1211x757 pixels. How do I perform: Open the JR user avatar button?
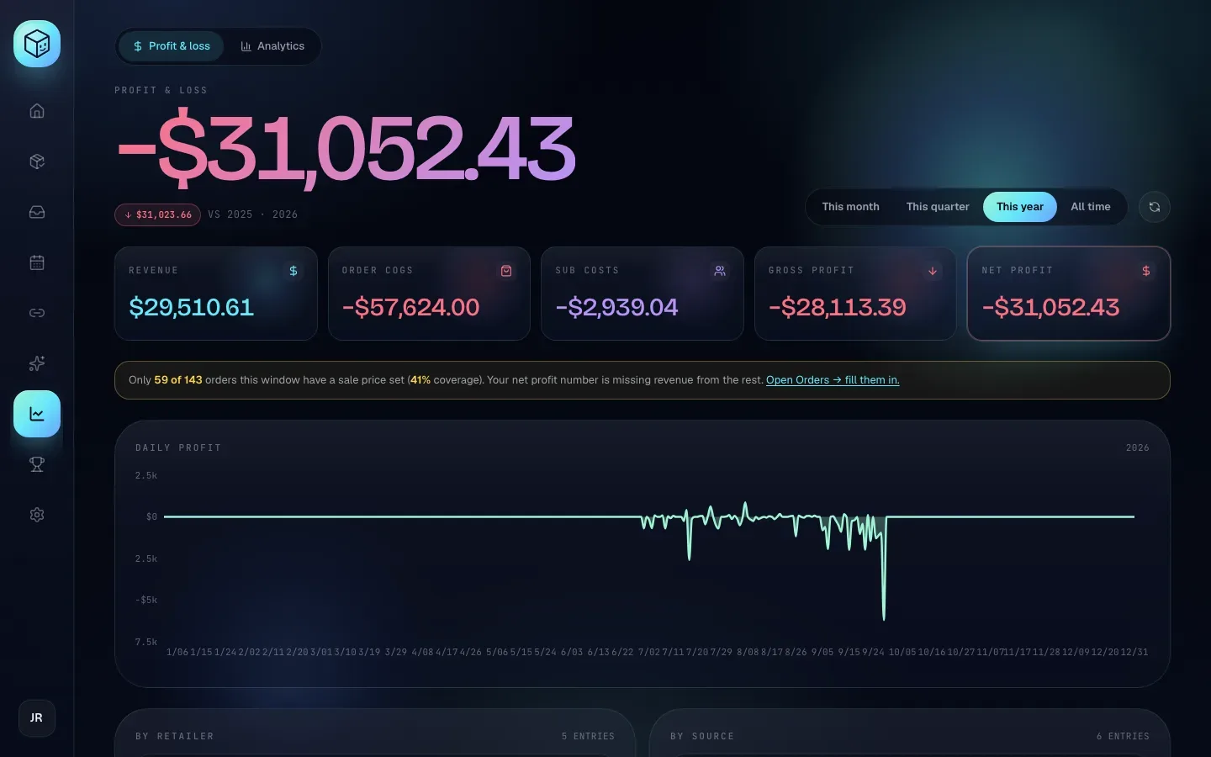click(x=37, y=718)
